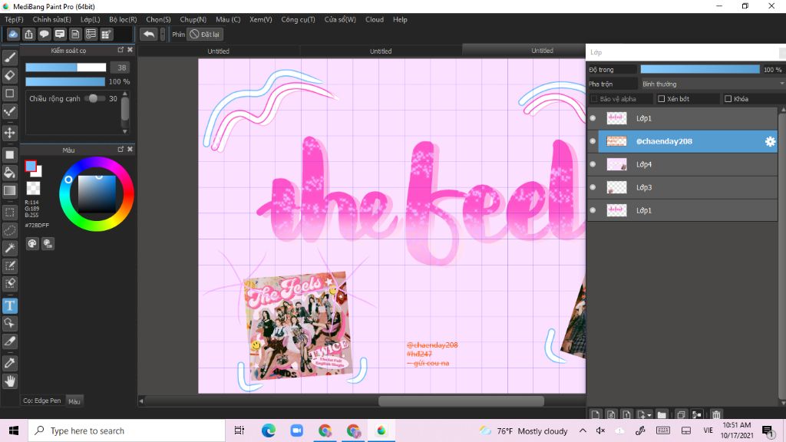Viewport: 786px width, 442px height.
Task: Open the Công cụ(T) menu
Action: click(299, 19)
